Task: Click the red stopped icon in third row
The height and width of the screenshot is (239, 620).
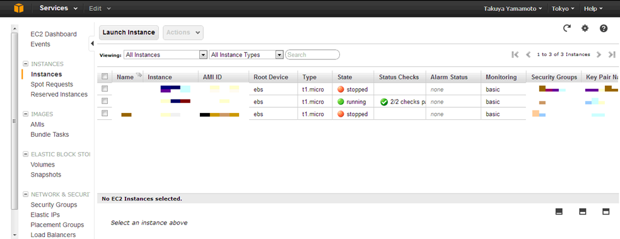Action: tap(341, 114)
